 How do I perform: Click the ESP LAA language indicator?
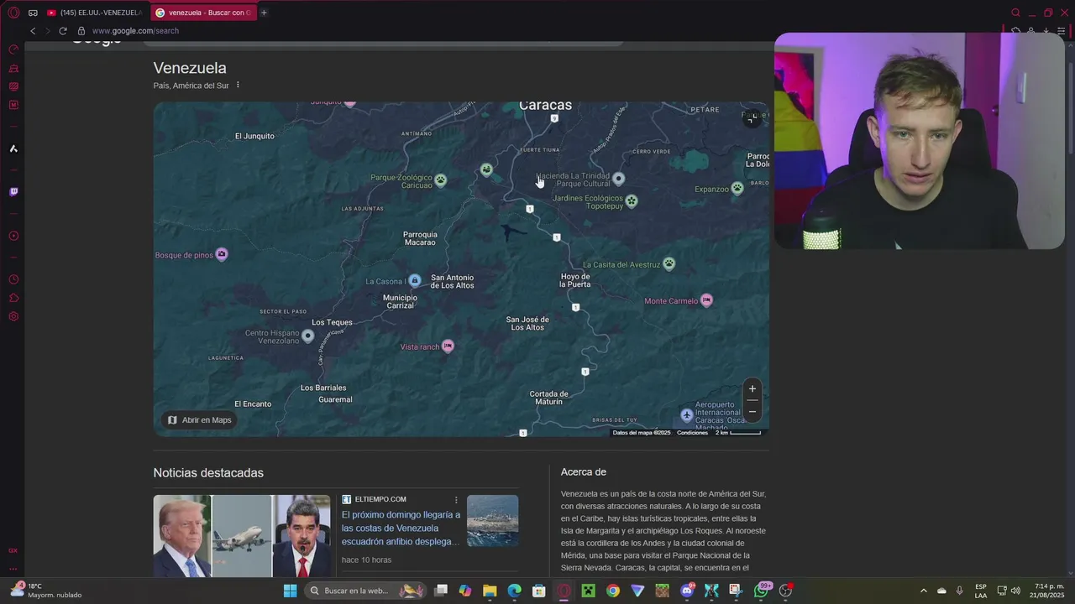pyautogui.click(x=981, y=591)
